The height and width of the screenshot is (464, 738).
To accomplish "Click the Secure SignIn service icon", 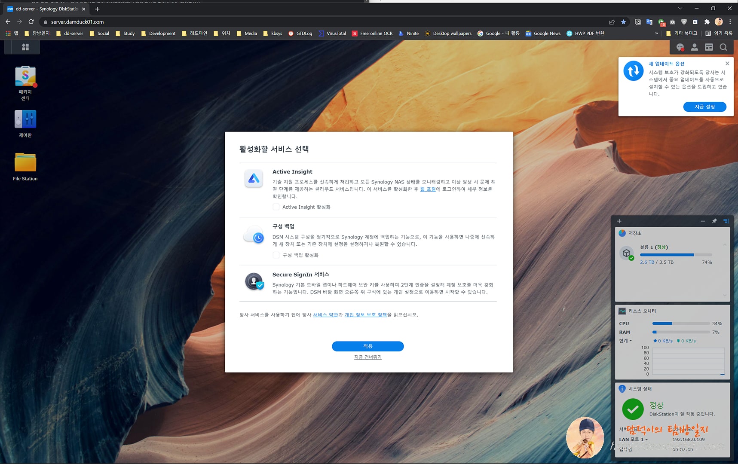I will (254, 282).
